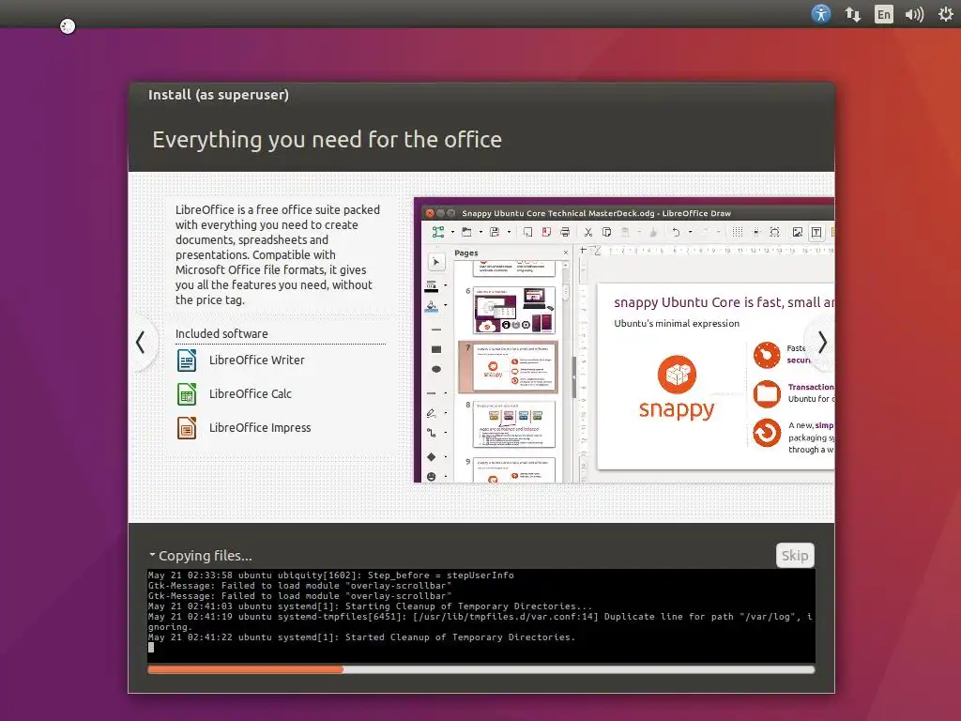Click the Print icon in Draw toolbar
This screenshot has height=721, width=961.
(x=565, y=232)
